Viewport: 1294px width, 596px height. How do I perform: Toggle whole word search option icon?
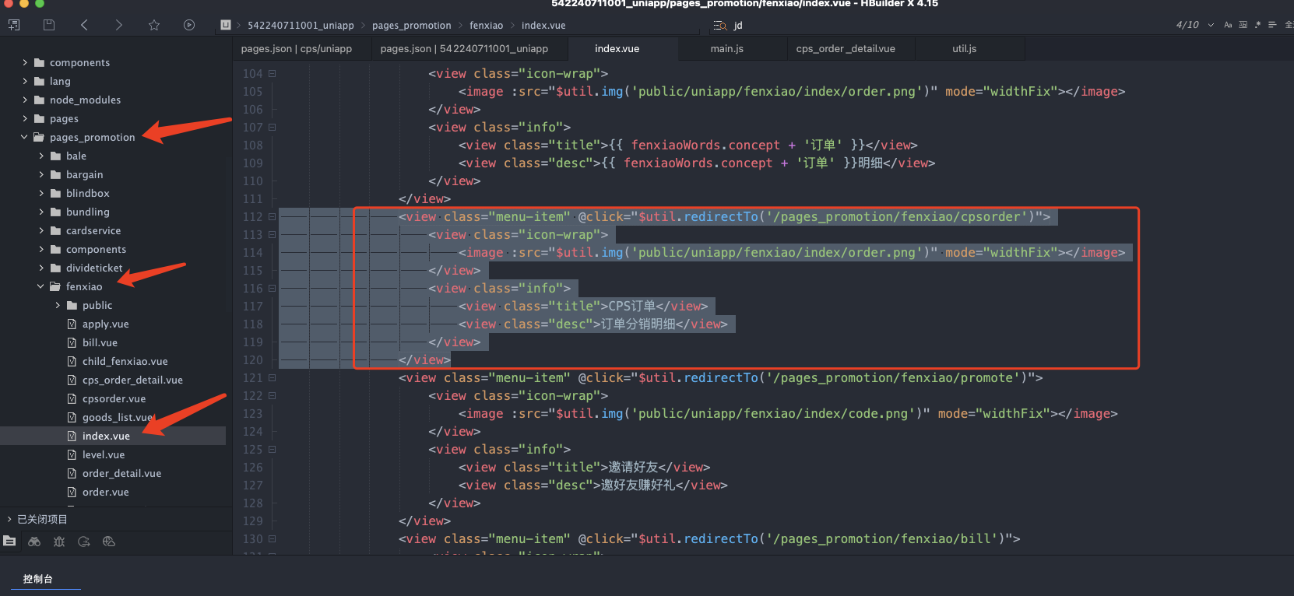click(x=1243, y=25)
